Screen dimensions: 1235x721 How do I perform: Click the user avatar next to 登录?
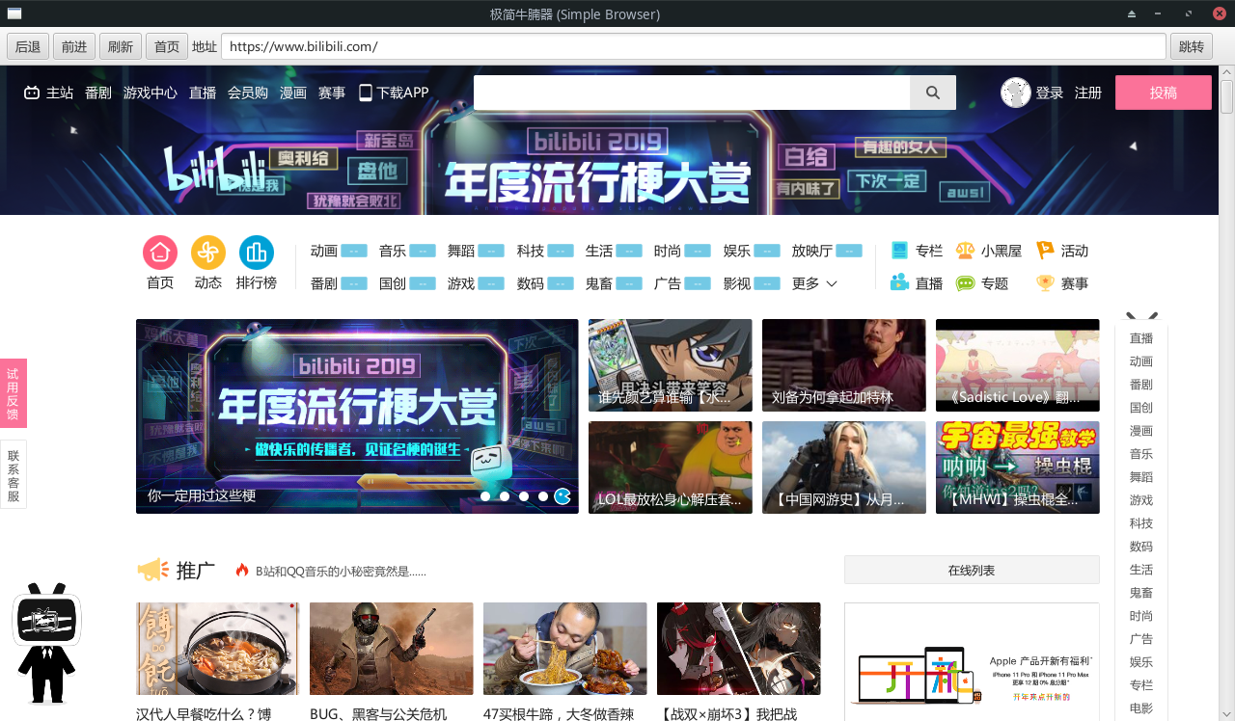(1016, 93)
